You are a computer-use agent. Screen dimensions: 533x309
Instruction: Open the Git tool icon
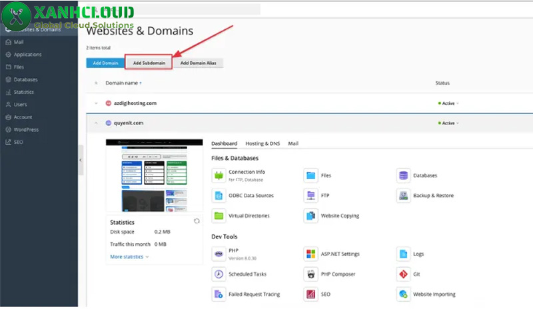point(403,274)
